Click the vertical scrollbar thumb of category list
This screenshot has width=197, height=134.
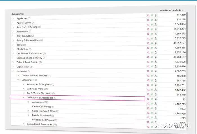[187, 38]
